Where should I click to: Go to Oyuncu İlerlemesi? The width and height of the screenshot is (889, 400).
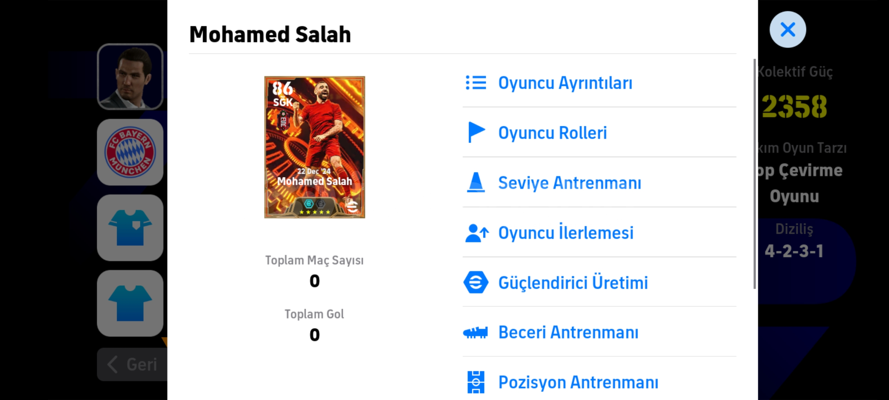599,233
